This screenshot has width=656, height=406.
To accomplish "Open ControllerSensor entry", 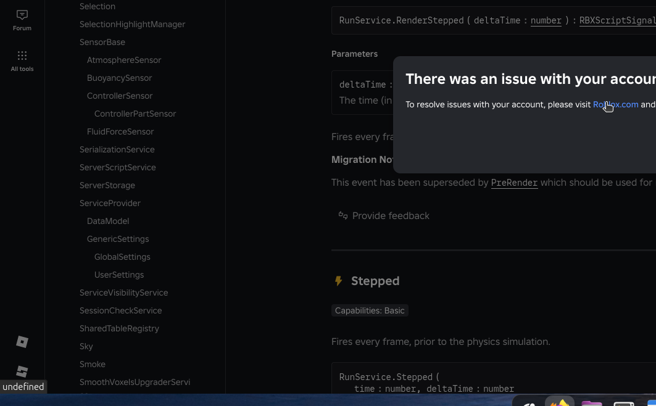I will pyautogui.click(x=120, y=96).
